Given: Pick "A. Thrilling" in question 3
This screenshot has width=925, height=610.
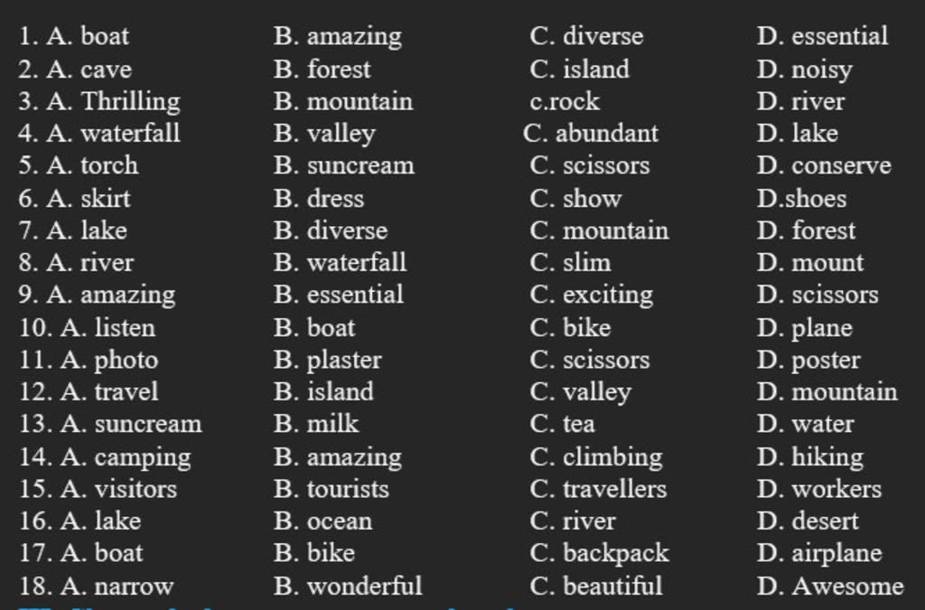Looking at the screenshot, I should pos(113,101).
